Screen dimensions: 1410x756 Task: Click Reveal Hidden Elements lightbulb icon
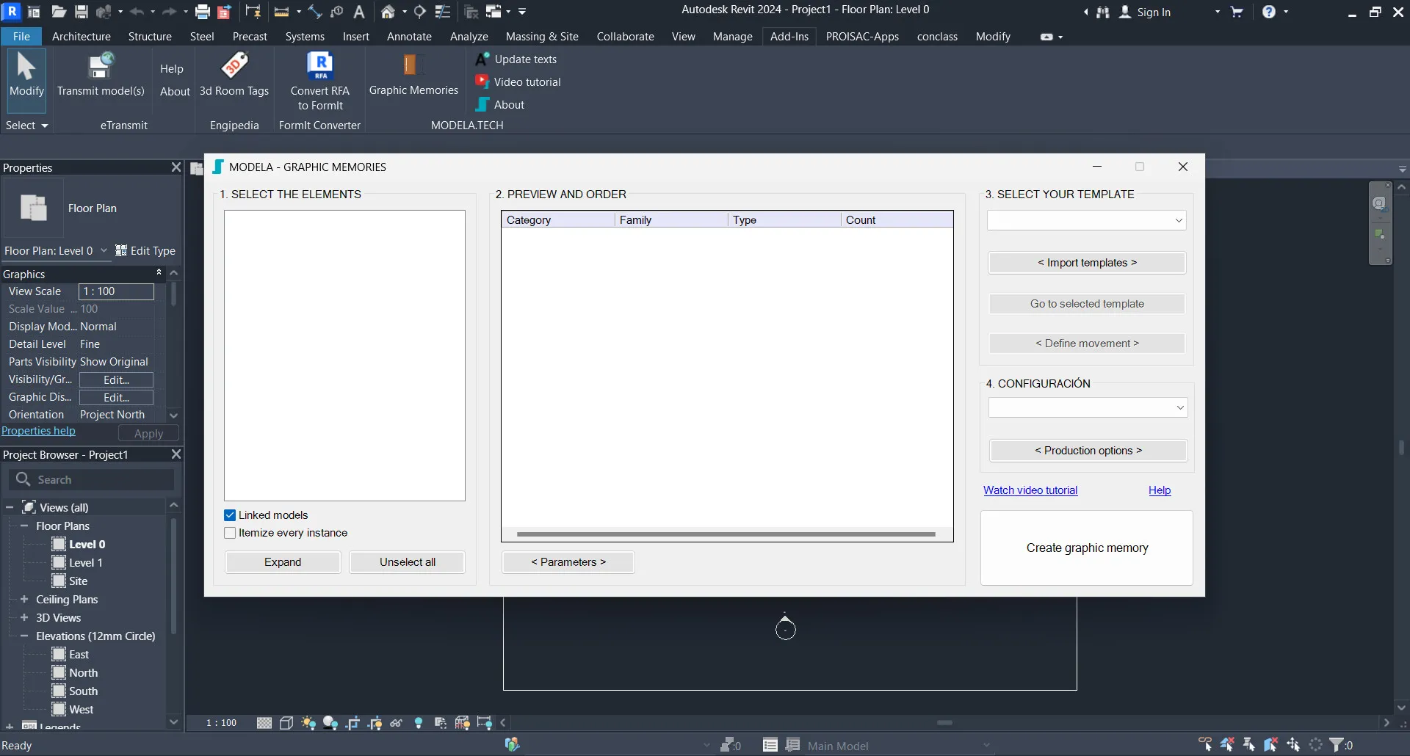[x=419, y=724]
